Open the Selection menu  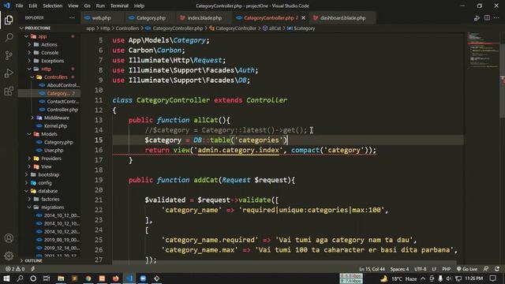[53, 6]
